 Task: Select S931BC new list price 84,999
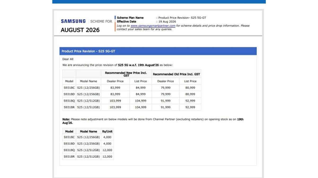click(140, 88)
